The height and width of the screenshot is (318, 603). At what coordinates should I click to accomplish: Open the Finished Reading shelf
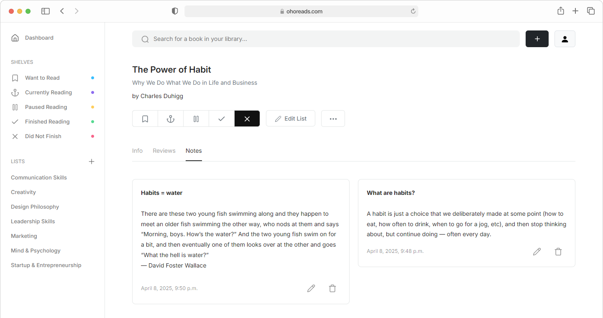click(x=47, y=122)
